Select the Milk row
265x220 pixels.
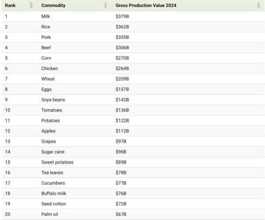click(133, 16)
